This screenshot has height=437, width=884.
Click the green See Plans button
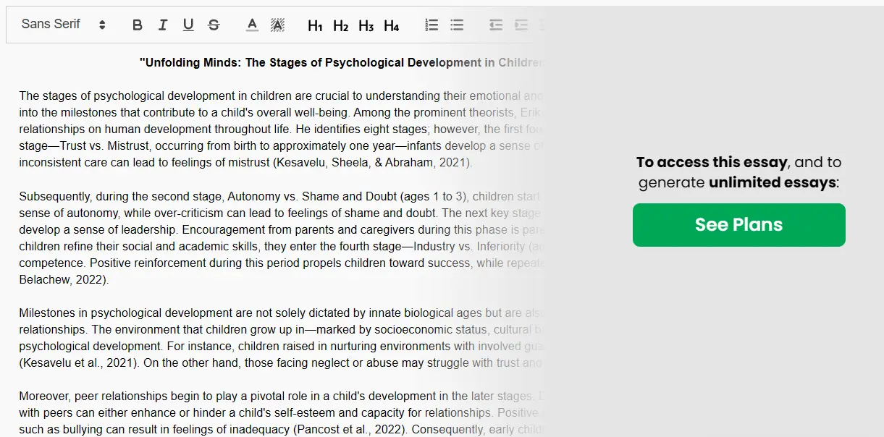pos(738,225)
